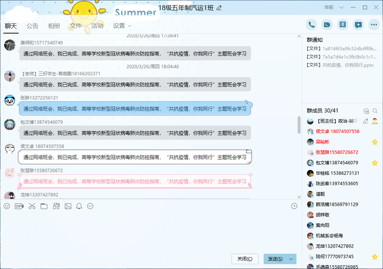383x269 pixels.
Task: Open message history clock icon
Action: pos(294,206)
